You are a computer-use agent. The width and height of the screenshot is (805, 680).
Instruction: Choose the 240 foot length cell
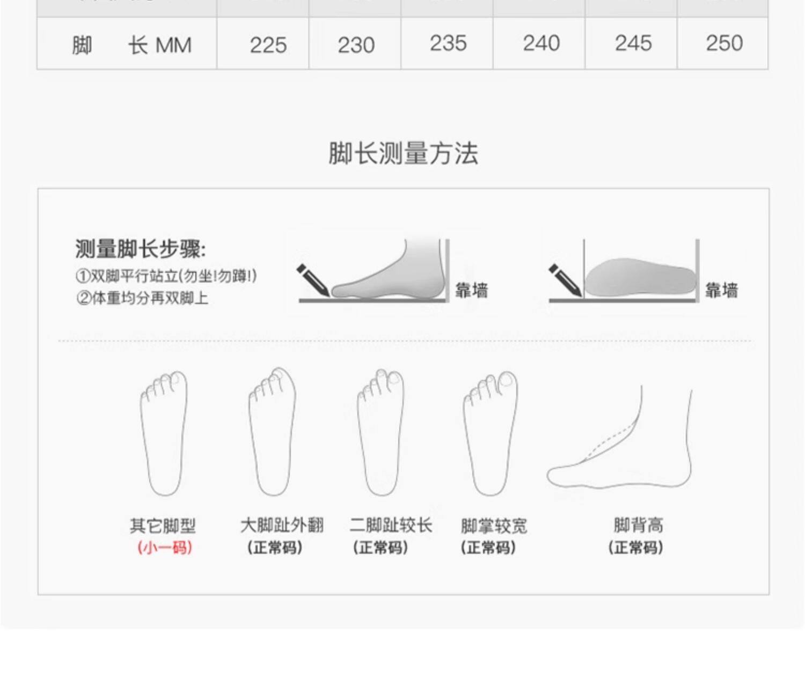[539, 43]
